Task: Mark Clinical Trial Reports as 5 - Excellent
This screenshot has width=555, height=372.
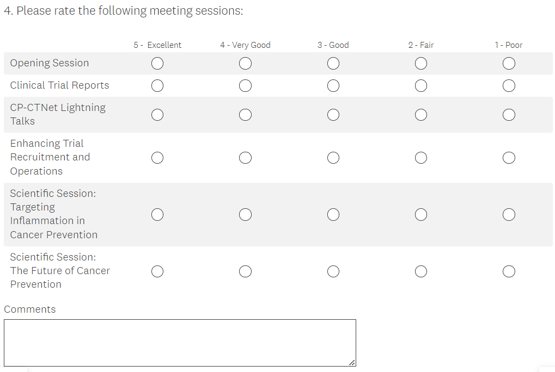Action: coord(157,86)
